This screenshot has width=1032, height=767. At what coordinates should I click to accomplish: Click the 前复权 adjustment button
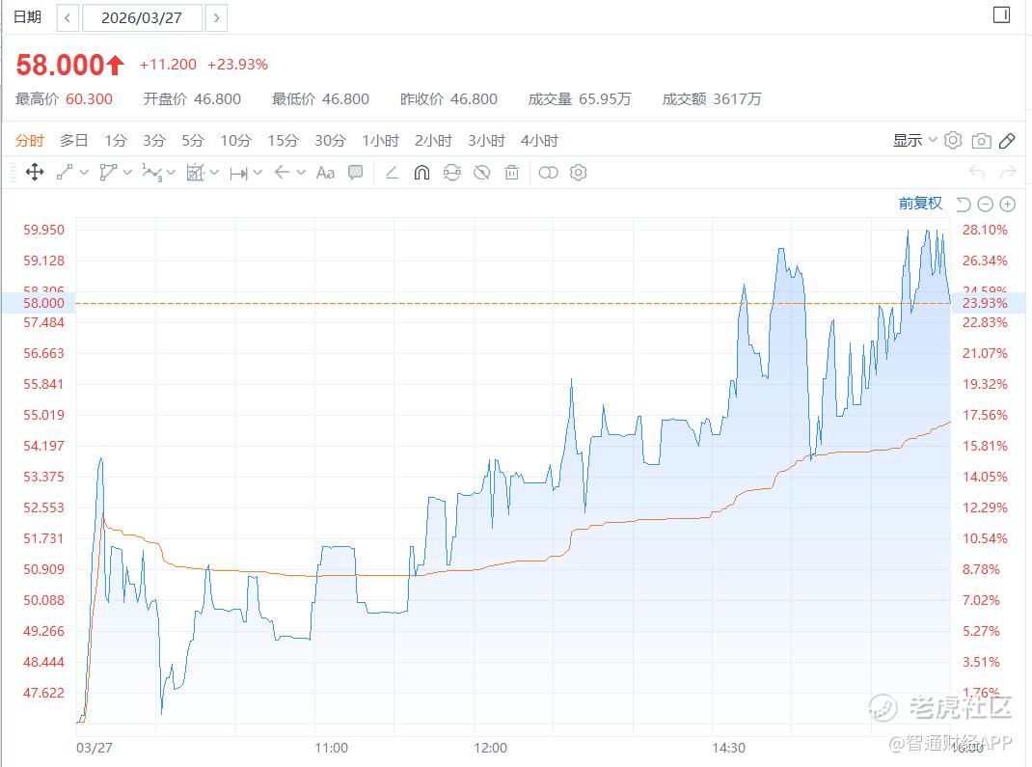point(920,203)
